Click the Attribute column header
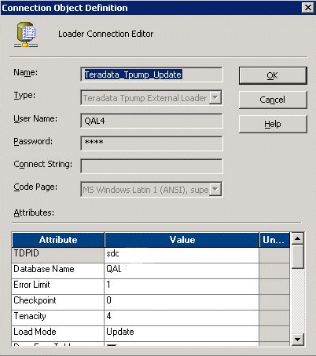Screen dimensions: 316x356 (58, 240)
